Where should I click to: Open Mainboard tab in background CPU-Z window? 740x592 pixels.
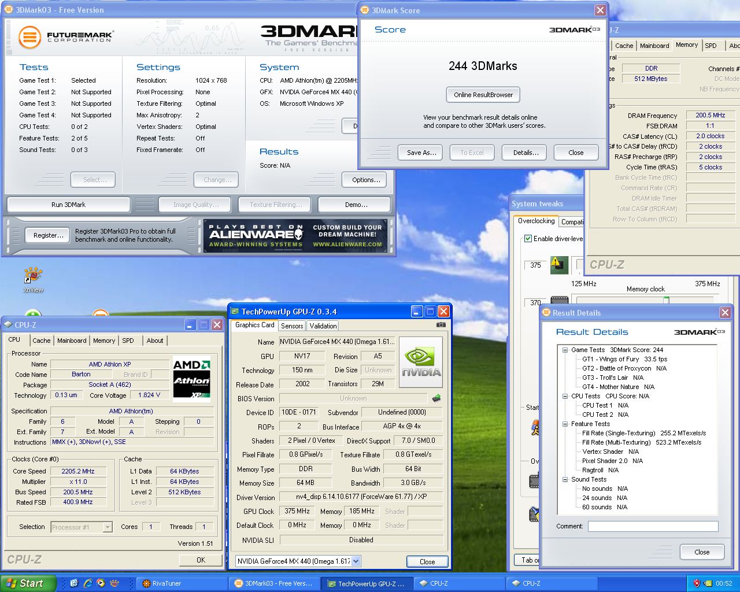(x=654, y=46)
